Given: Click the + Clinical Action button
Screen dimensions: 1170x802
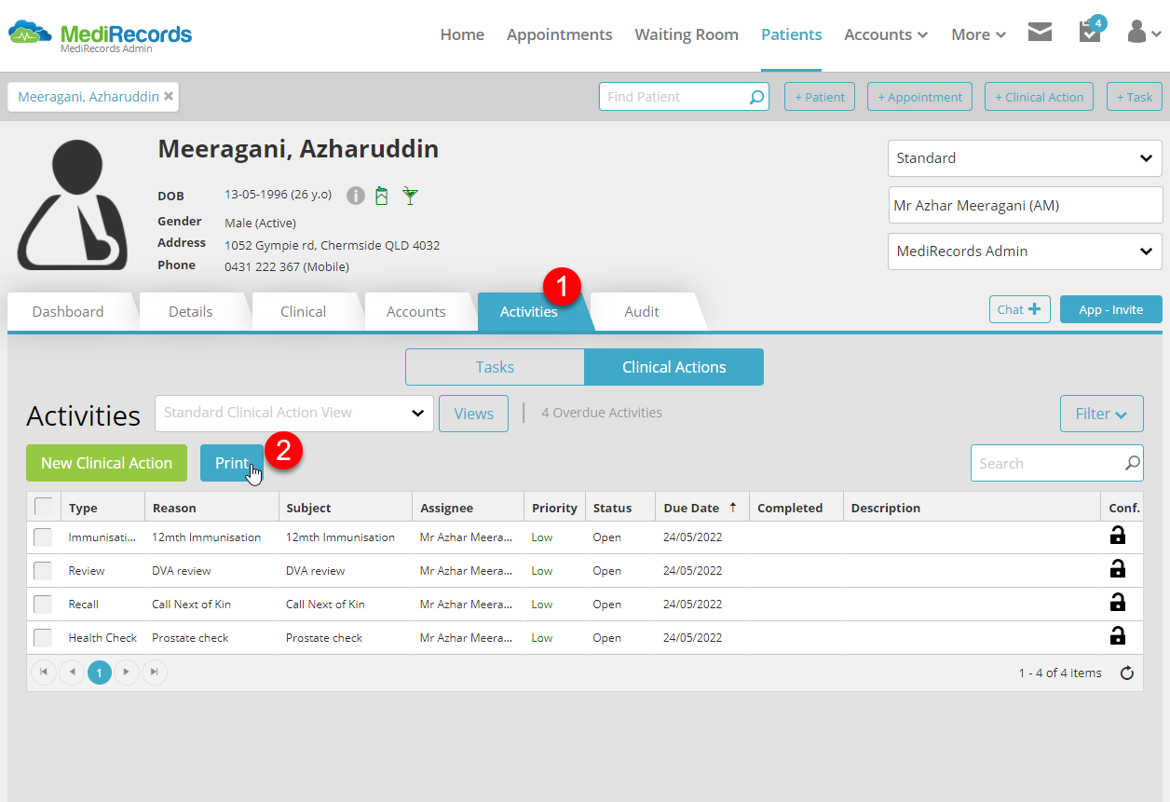Looking at the screenshot, I should 1039,97.
